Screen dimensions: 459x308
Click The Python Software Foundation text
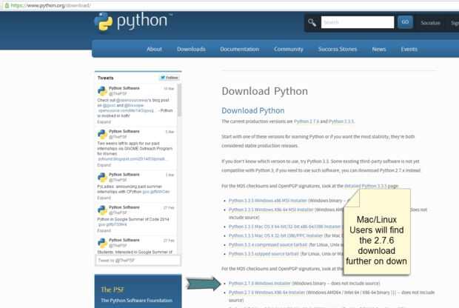tap(136, 301)
